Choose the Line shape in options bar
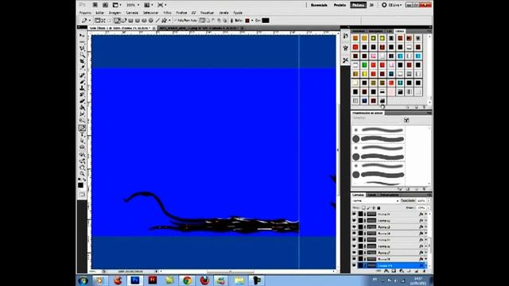509x286 pixels. (157, 21)
